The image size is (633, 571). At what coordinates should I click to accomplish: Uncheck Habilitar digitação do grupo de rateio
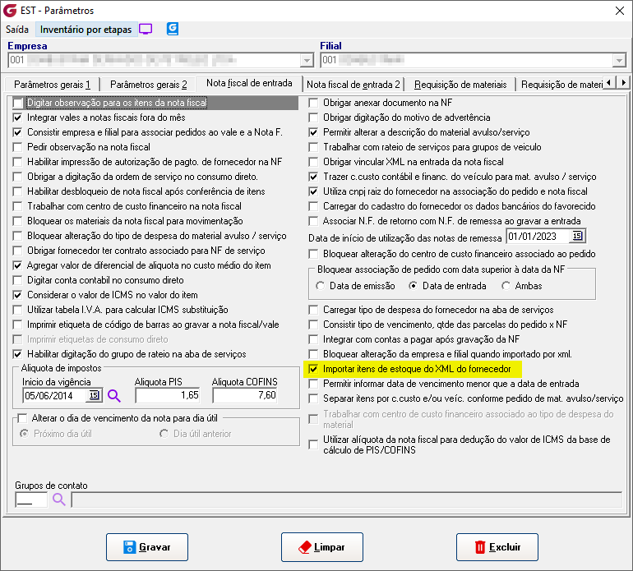pos(17,354)
